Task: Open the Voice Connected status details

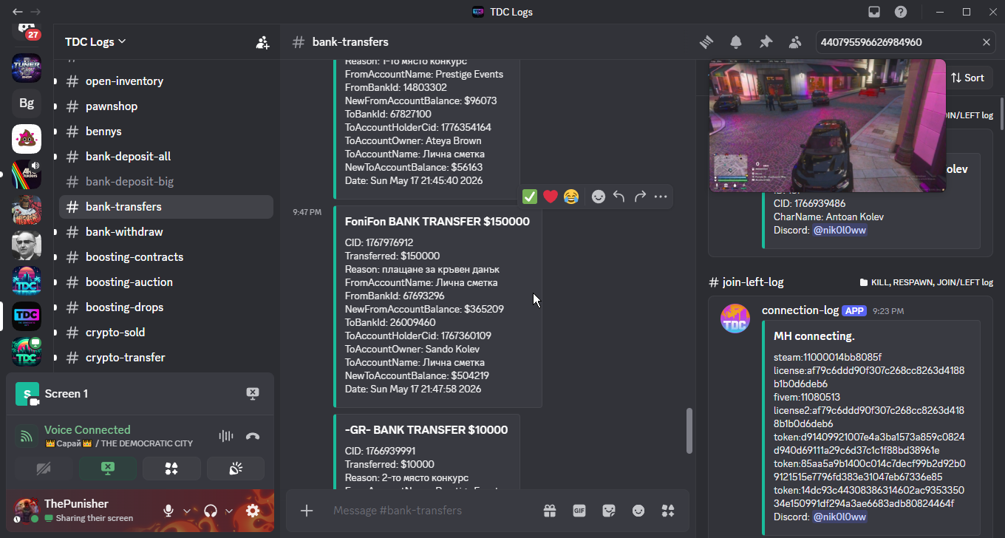Action: (x=87, y=430)
